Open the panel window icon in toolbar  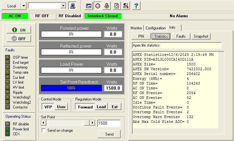pos(89,6)
